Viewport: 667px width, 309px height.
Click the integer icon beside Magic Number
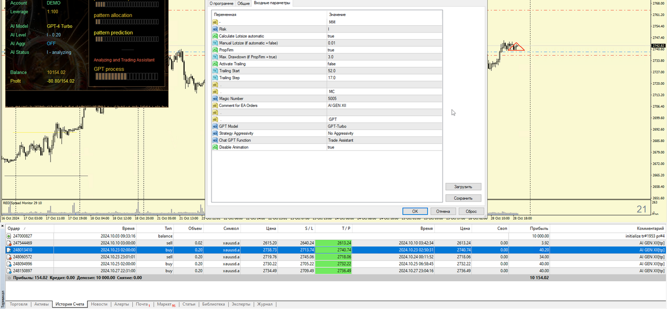215,98
